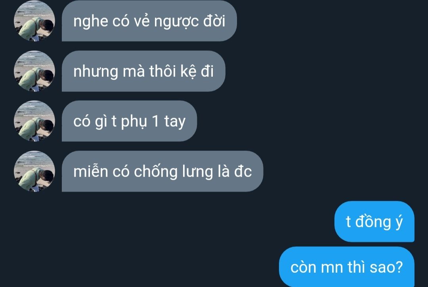Click the word 'sao?' in the last blue message
Image resolution: width=428 pixels, height=287 pixels.
tap(386, 267)
